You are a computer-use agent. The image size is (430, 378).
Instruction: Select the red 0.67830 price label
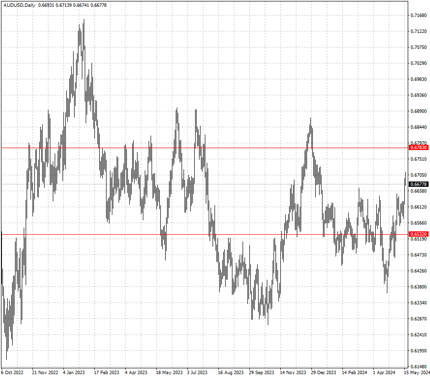418,148
